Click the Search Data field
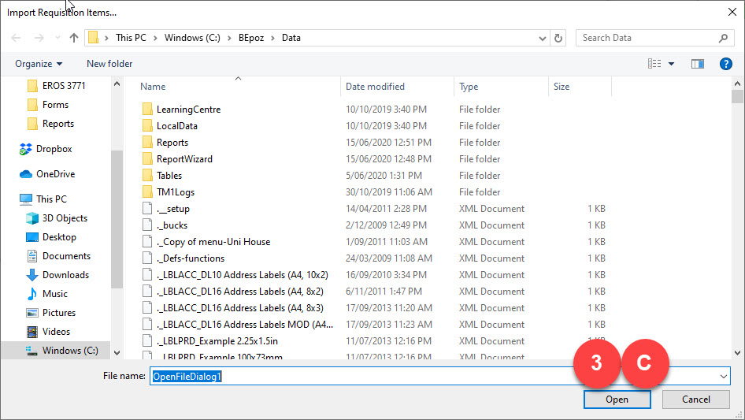Viewport: 745px width, 420px height. pyautogui.click(x=647, y=38)
